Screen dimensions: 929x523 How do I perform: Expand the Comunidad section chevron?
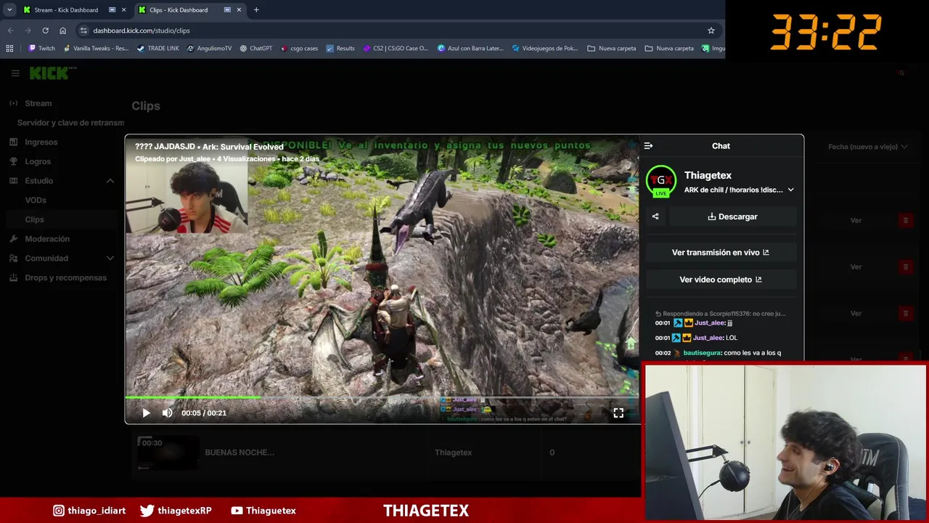110,259
